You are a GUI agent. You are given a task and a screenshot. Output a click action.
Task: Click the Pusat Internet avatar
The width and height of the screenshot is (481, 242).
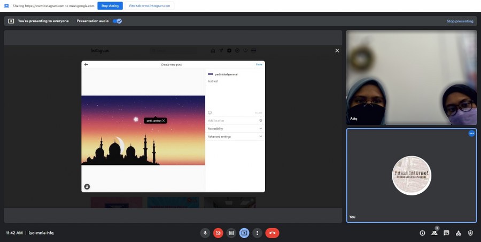[x=412, y=176]
